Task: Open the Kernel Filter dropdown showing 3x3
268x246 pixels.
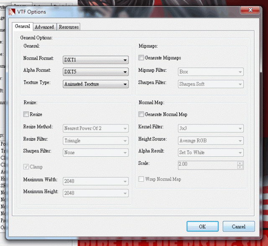Action: click(x=211, y=128)
